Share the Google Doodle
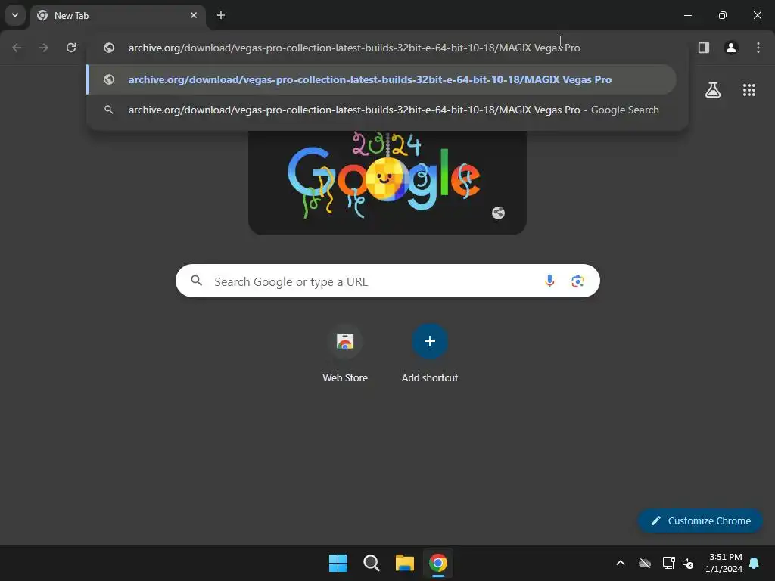This screenshot has height=581, width=775. coord(498,213)
